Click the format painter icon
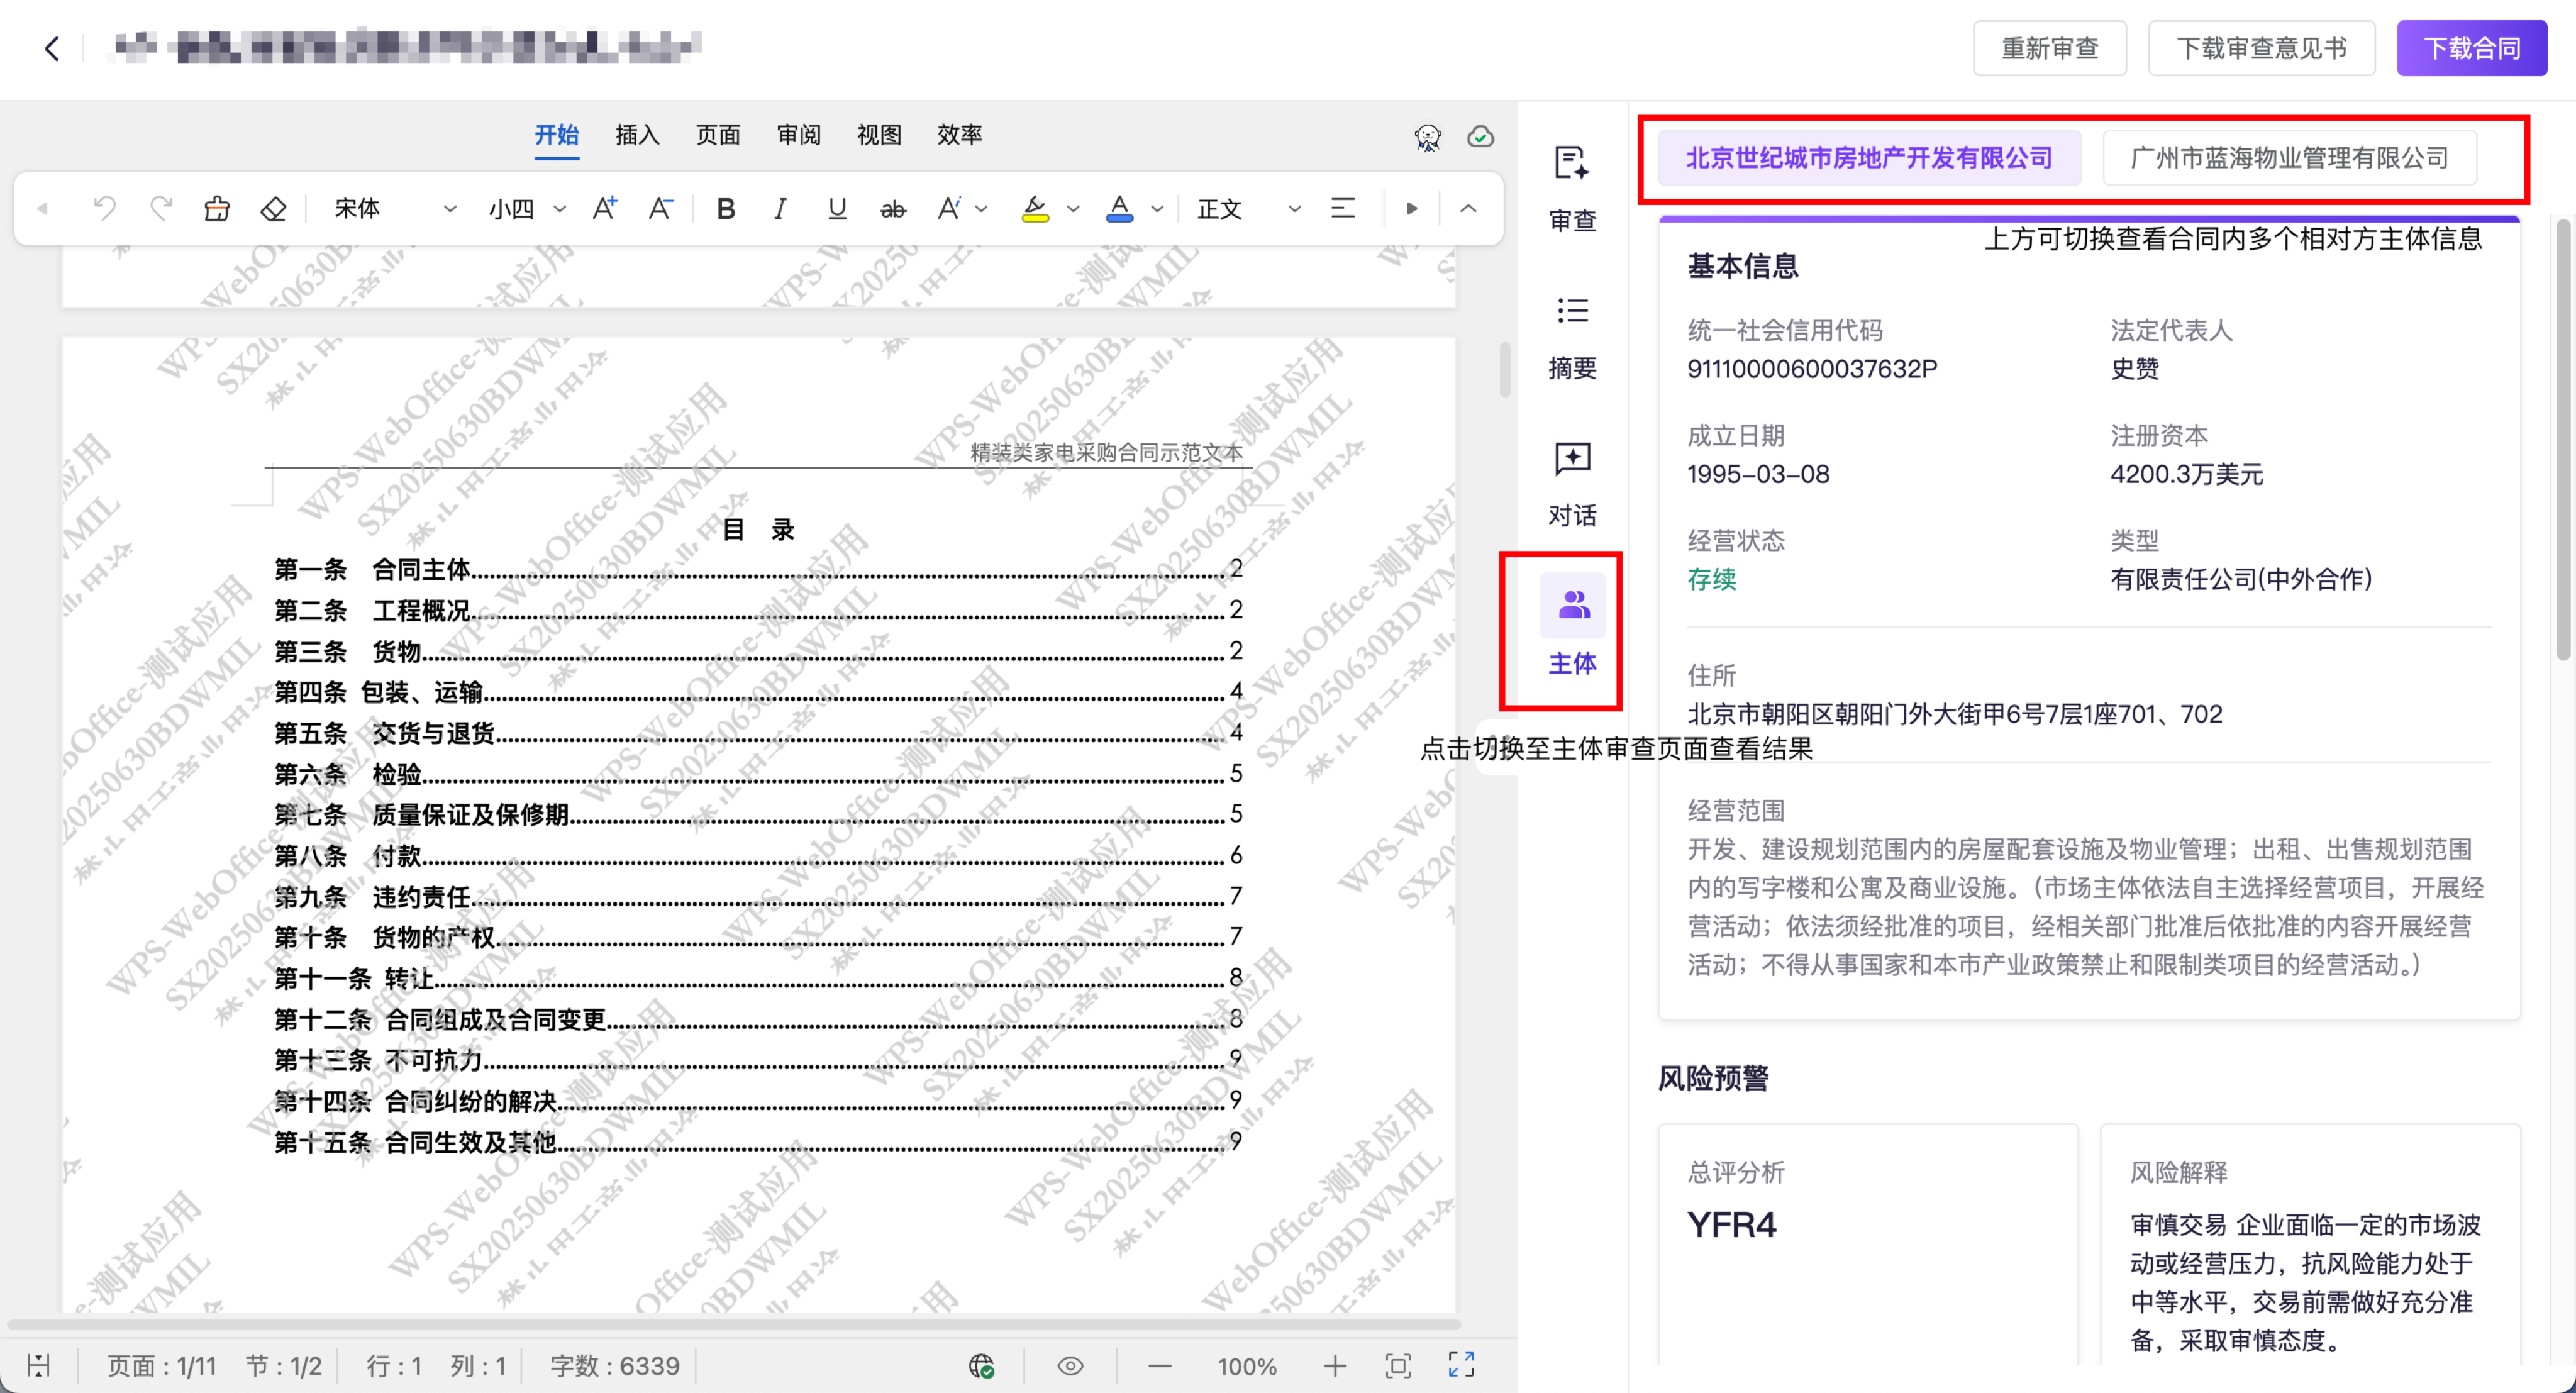The height and width of the screenshot is (1393, 2576). coord(217,209)
